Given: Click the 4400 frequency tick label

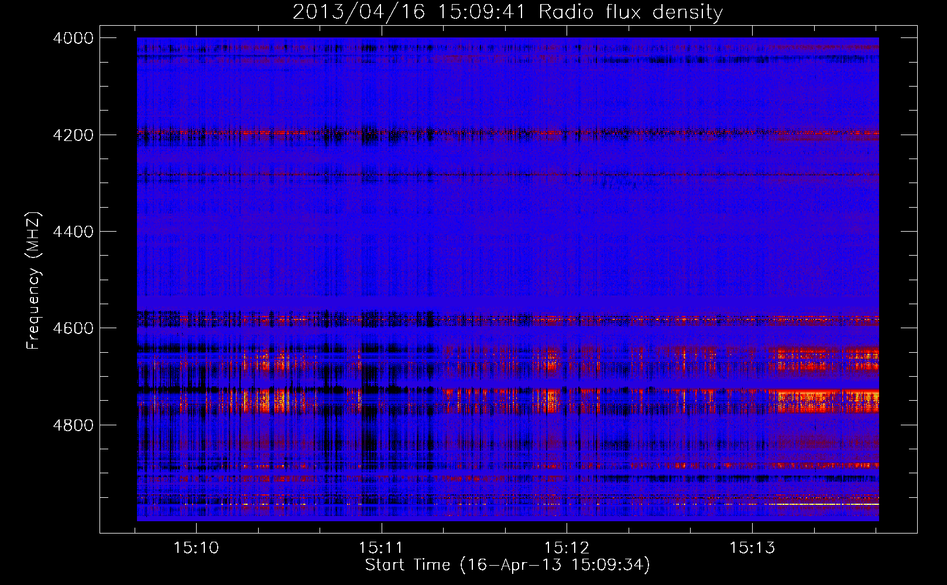Looking at the screenshot, I should click(x=73, y=232).
